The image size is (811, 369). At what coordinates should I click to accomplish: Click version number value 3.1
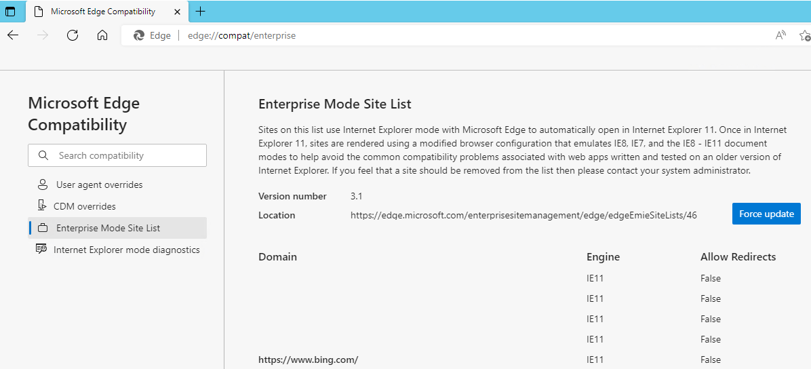pyautogui.click(x=358, y=196)
